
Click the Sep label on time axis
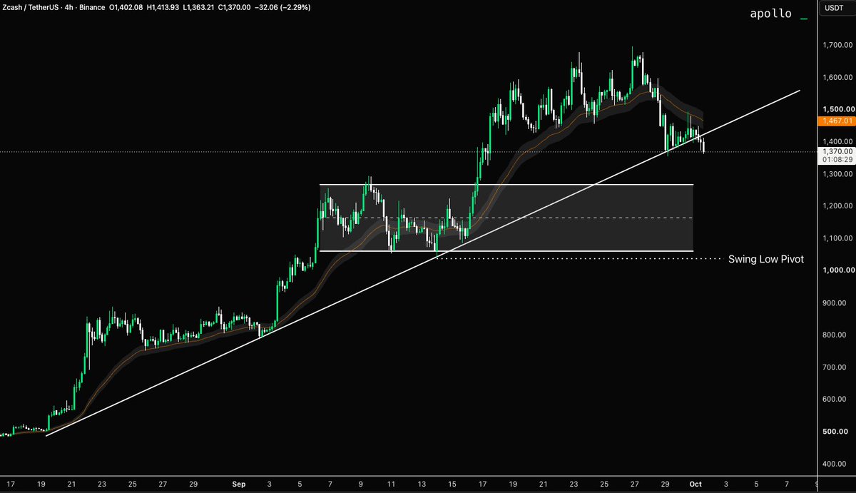tap(239, 484)
